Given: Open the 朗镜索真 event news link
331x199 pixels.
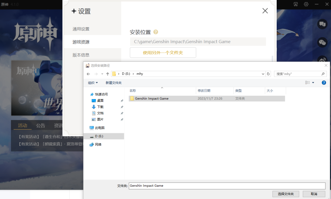Looking at the screenshot, I should (x=51, y=144).
